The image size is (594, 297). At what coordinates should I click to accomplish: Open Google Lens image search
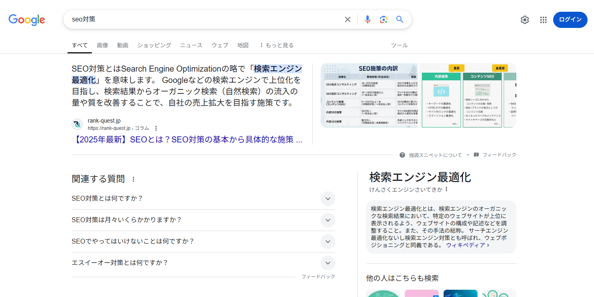coord(383,19)
